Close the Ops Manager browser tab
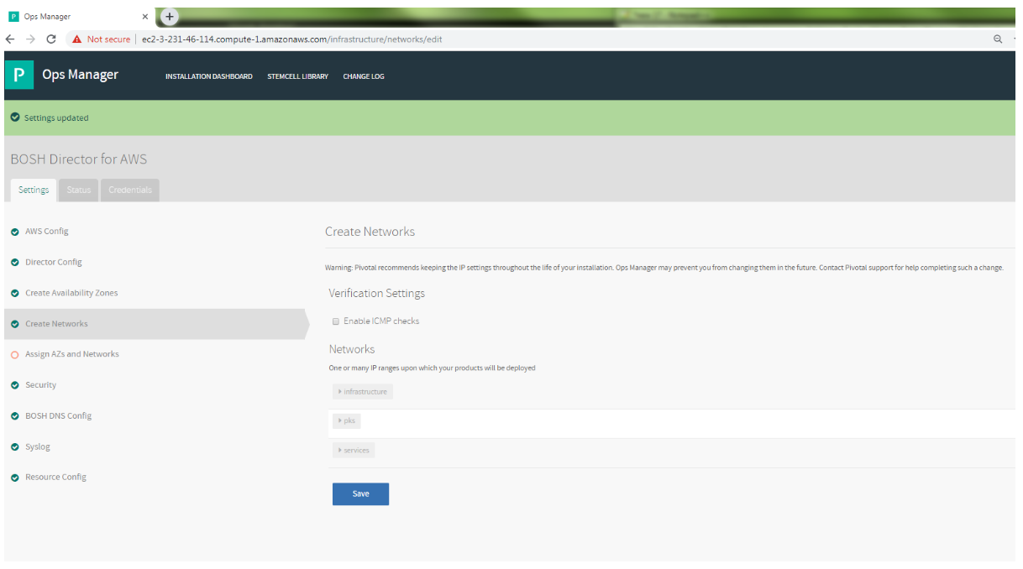Viewport: 1023px width, 569px height. coord(145,16)
